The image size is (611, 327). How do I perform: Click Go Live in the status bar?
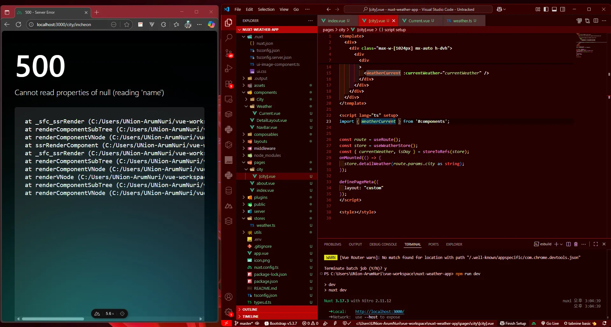550,324
